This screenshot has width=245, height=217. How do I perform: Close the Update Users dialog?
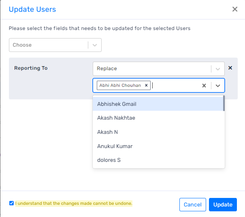point(235,9)
